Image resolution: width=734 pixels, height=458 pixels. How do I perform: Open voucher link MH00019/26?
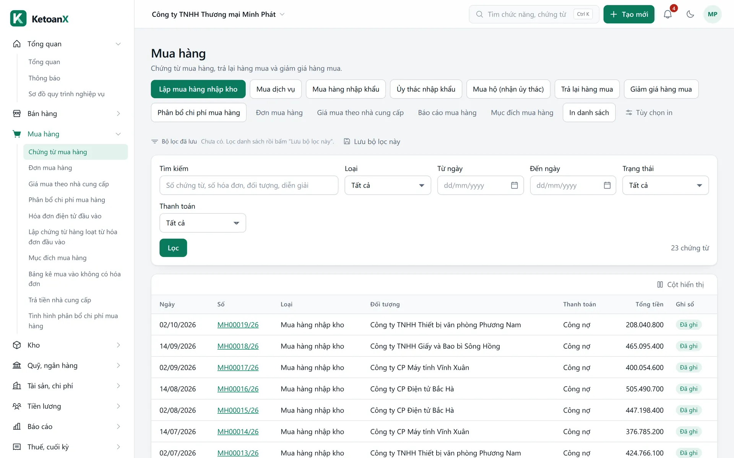[x=238, y=325]
